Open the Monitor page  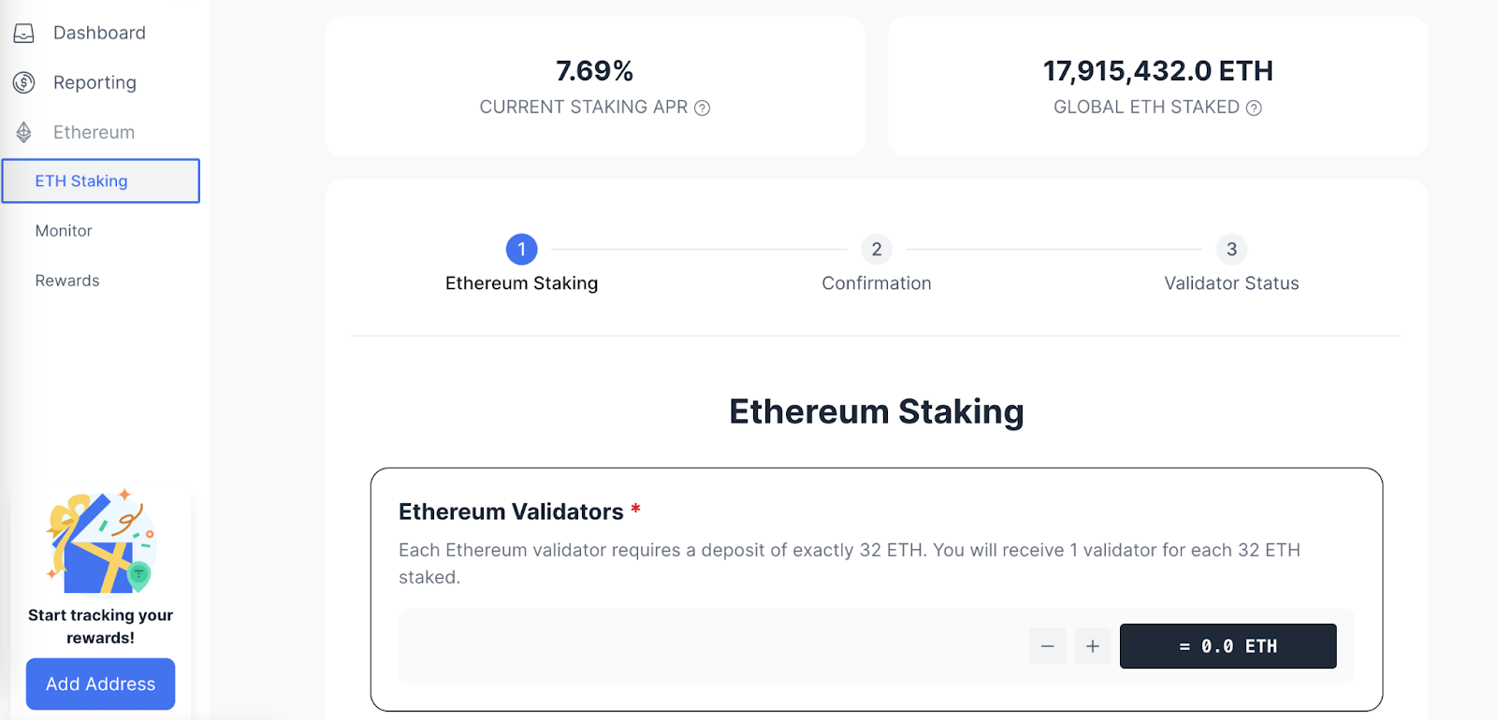coord(63,230)
